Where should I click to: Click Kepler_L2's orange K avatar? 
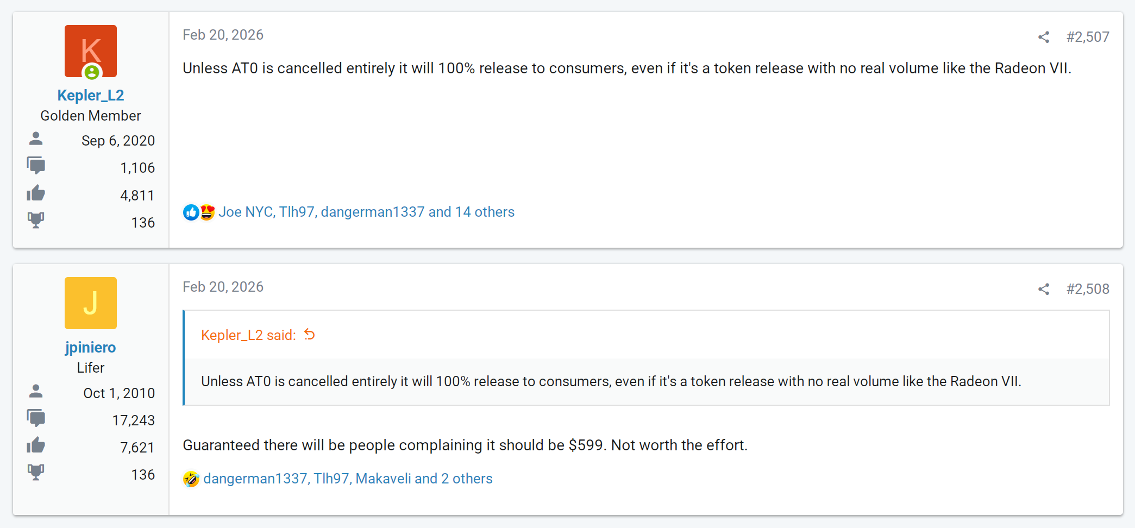click(x=91, y=49)
